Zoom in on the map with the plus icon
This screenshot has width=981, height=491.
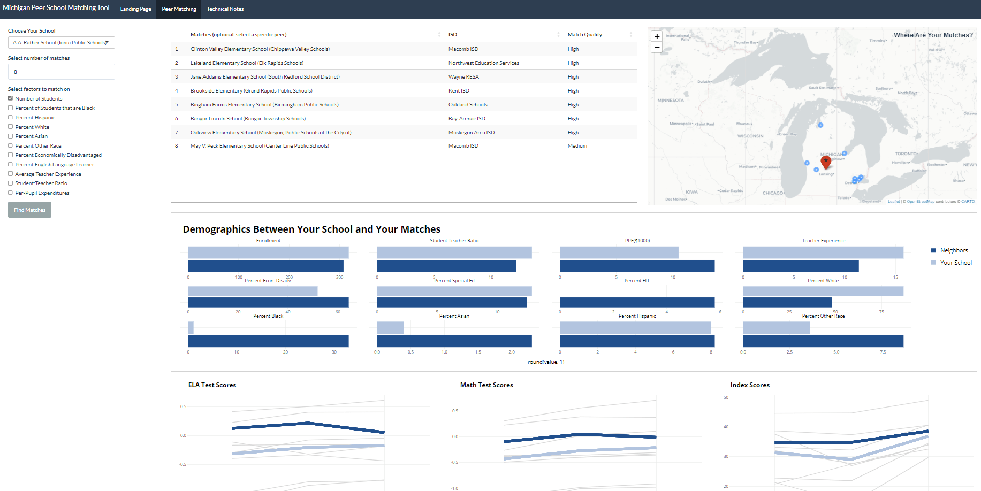pos(657,36)
